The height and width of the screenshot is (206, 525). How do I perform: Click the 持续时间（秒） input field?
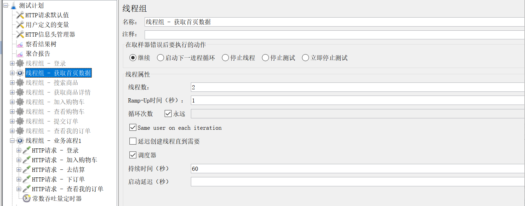pyautogui.click(x=358, y=169)
